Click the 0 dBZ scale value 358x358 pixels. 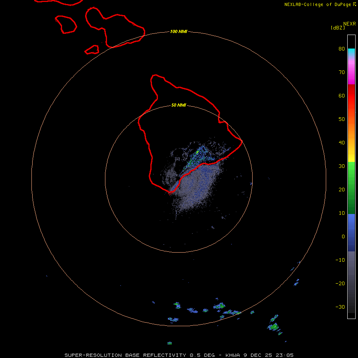pos(343,237)
